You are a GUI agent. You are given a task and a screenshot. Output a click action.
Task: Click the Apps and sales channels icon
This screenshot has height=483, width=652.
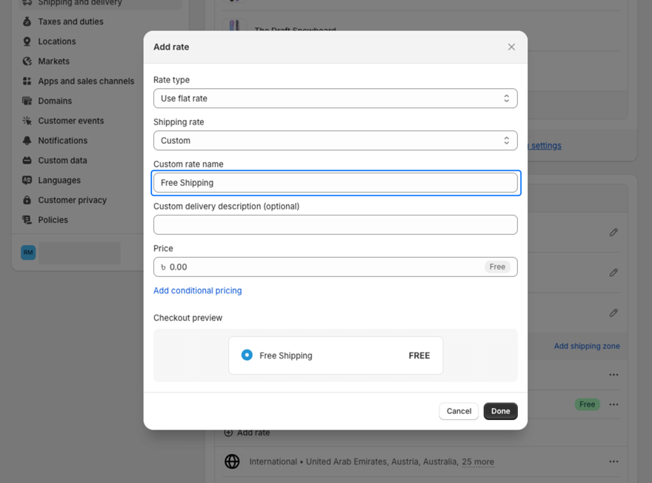(x=27, y=81)
